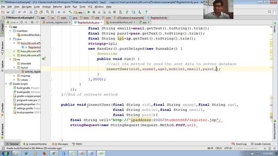Open the Gradle side panel tab
The image size is (278, 156).
pyautogui.click(x=275, y=27)
